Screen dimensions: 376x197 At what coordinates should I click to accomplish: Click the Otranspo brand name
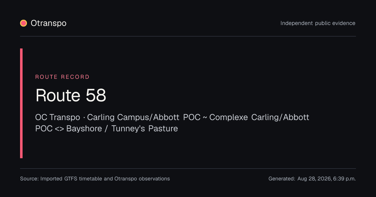[49, 23]
